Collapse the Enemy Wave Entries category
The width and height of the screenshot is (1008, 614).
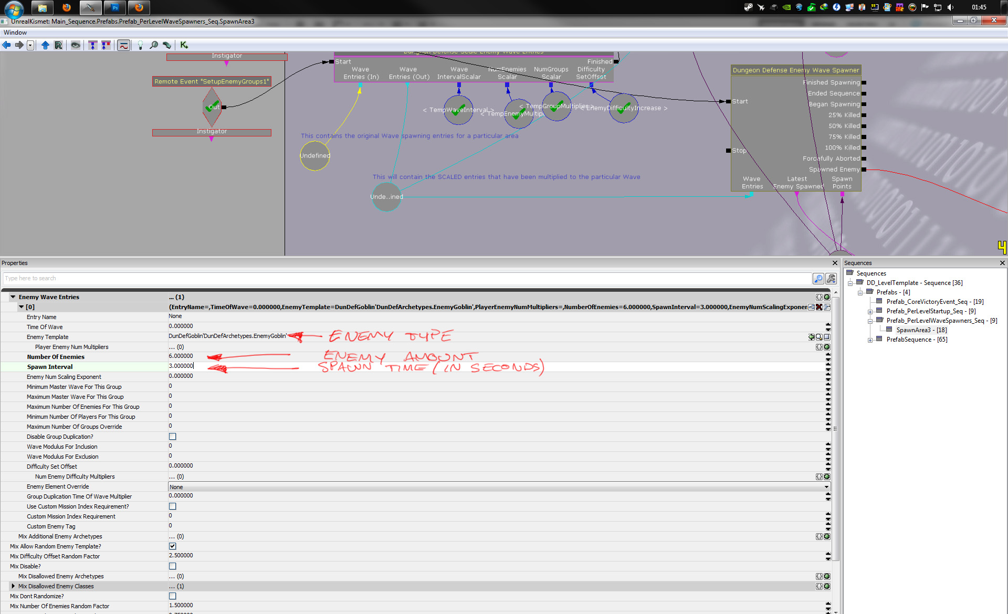[13, 297]
